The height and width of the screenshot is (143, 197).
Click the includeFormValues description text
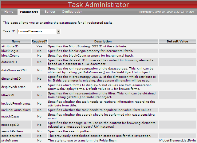pos(100,110)
